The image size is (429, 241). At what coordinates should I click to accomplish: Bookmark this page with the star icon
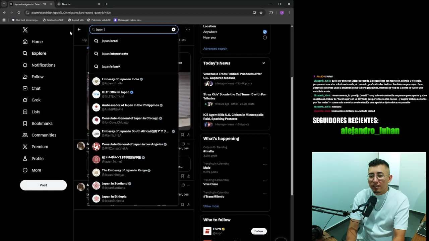[261, 13]
